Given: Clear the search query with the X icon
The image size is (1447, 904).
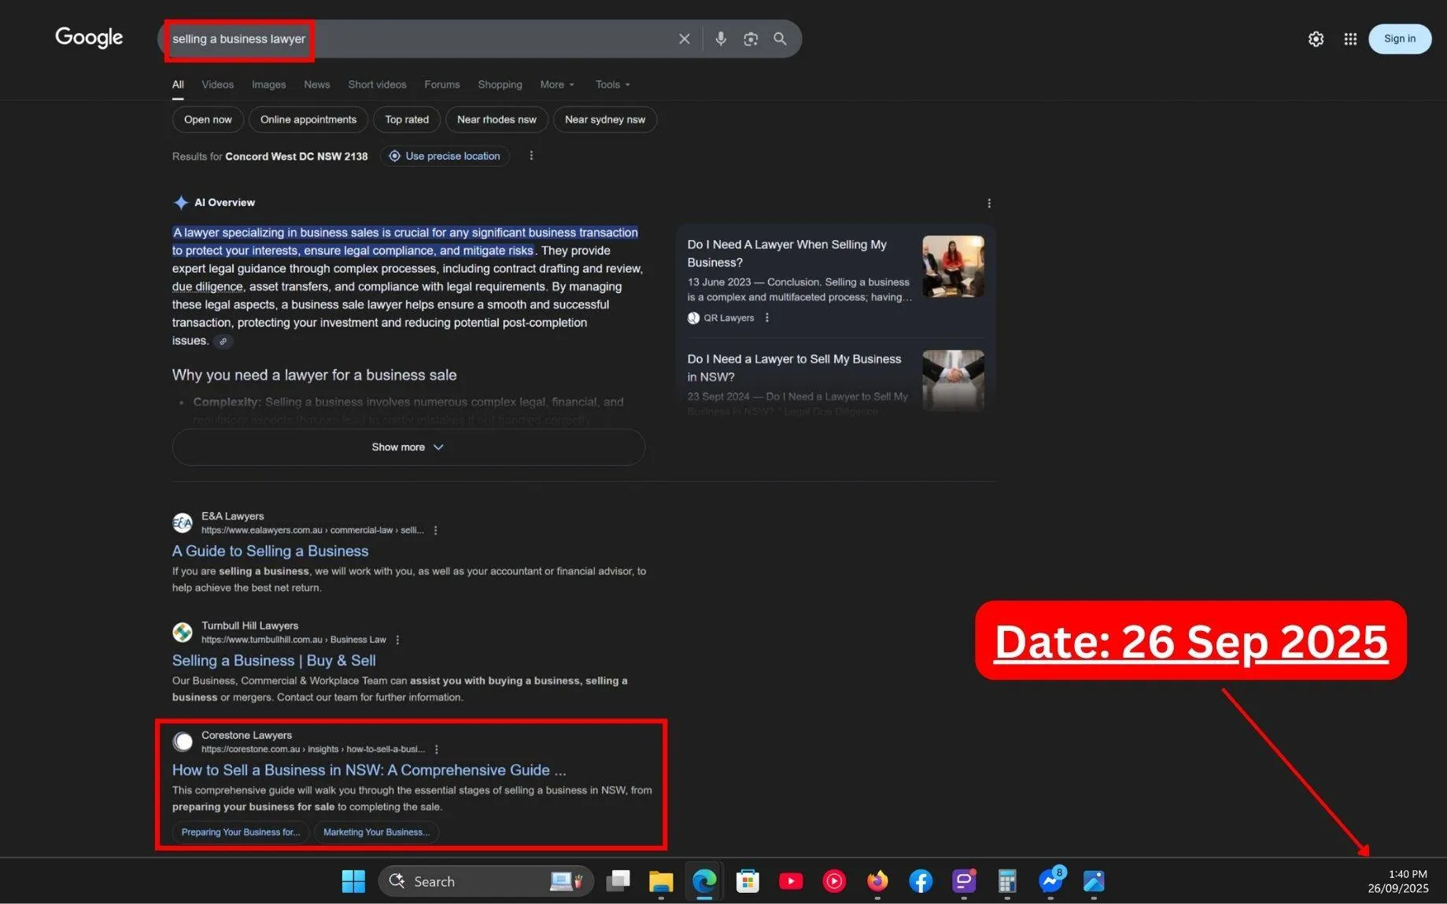Looking at the screenshot, I should [x=684, y=38].
